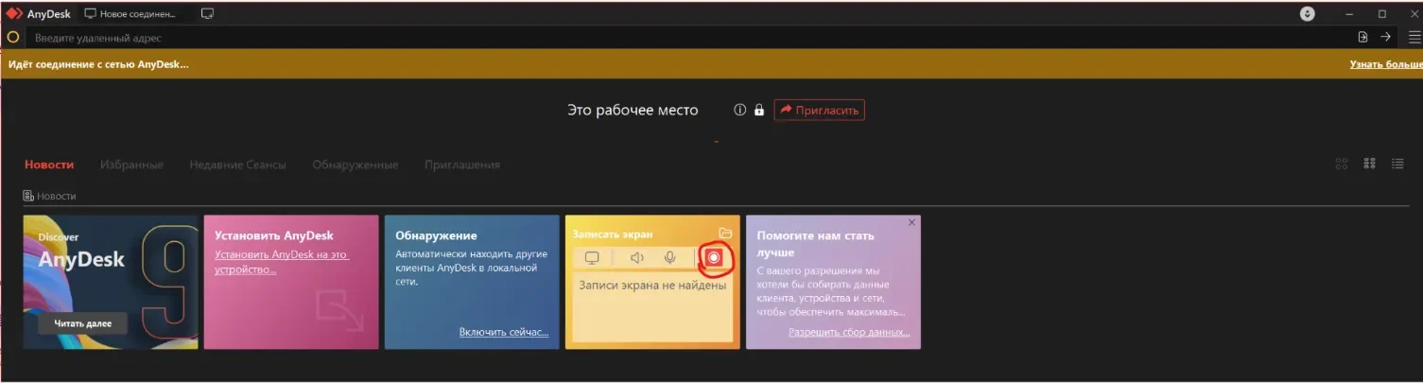Select the monitor source icon in the Записать экран card
Screen dimensions: 1423x383
[592, 257]
